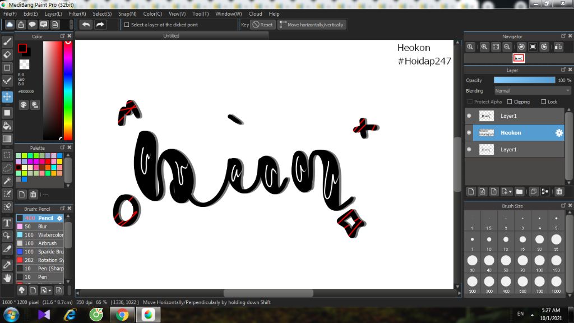
Task: Open Windows Start button
Action: (11, 315)
